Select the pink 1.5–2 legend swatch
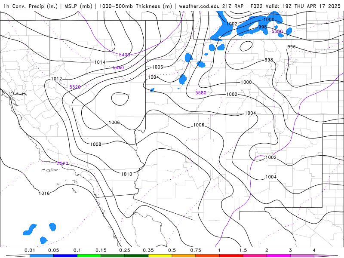The image size is (344, 258). point(255,256)
